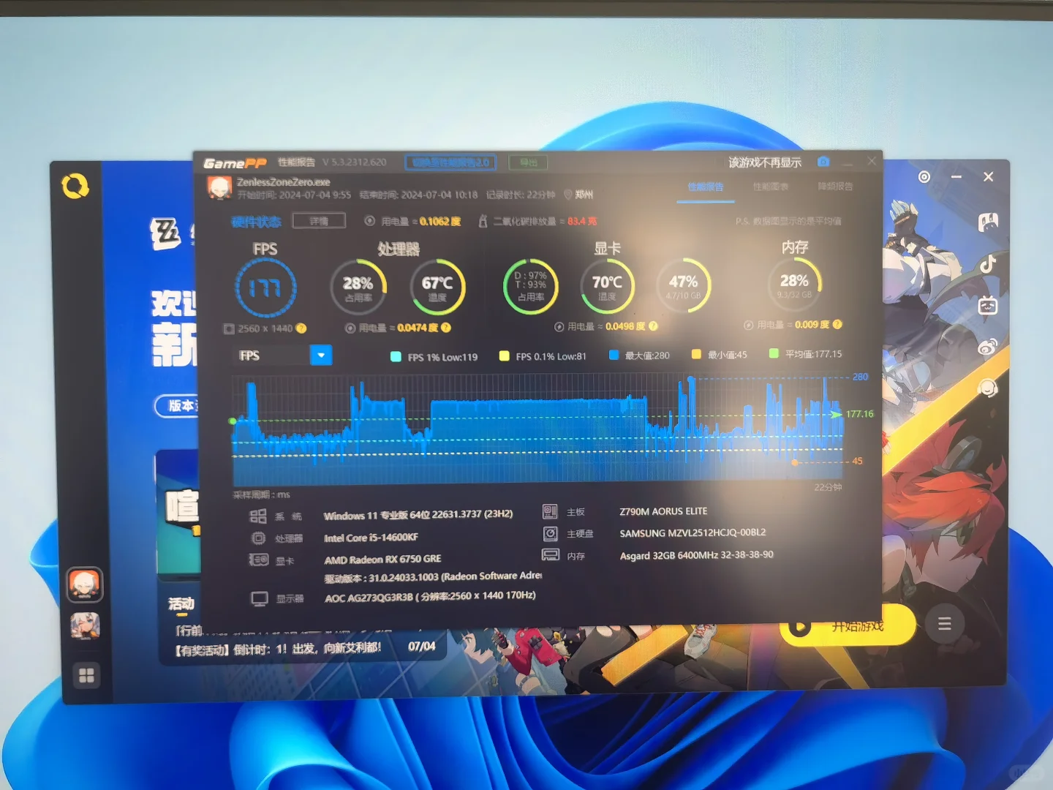Click the 47% 4.7/10 GB VRAM gauge
Screen dimensions: 1053x790
683,285
